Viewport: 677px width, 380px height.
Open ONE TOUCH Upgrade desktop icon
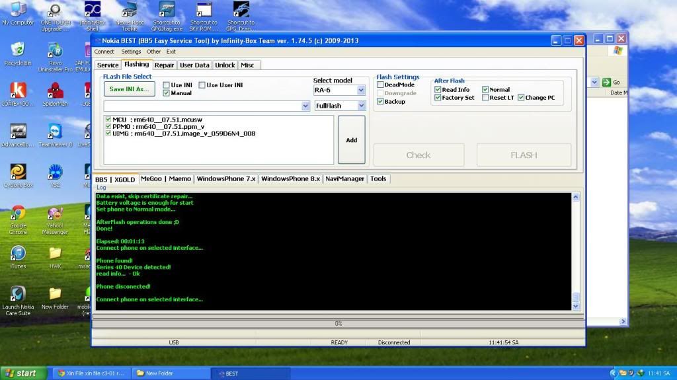(x=55, y=17)
